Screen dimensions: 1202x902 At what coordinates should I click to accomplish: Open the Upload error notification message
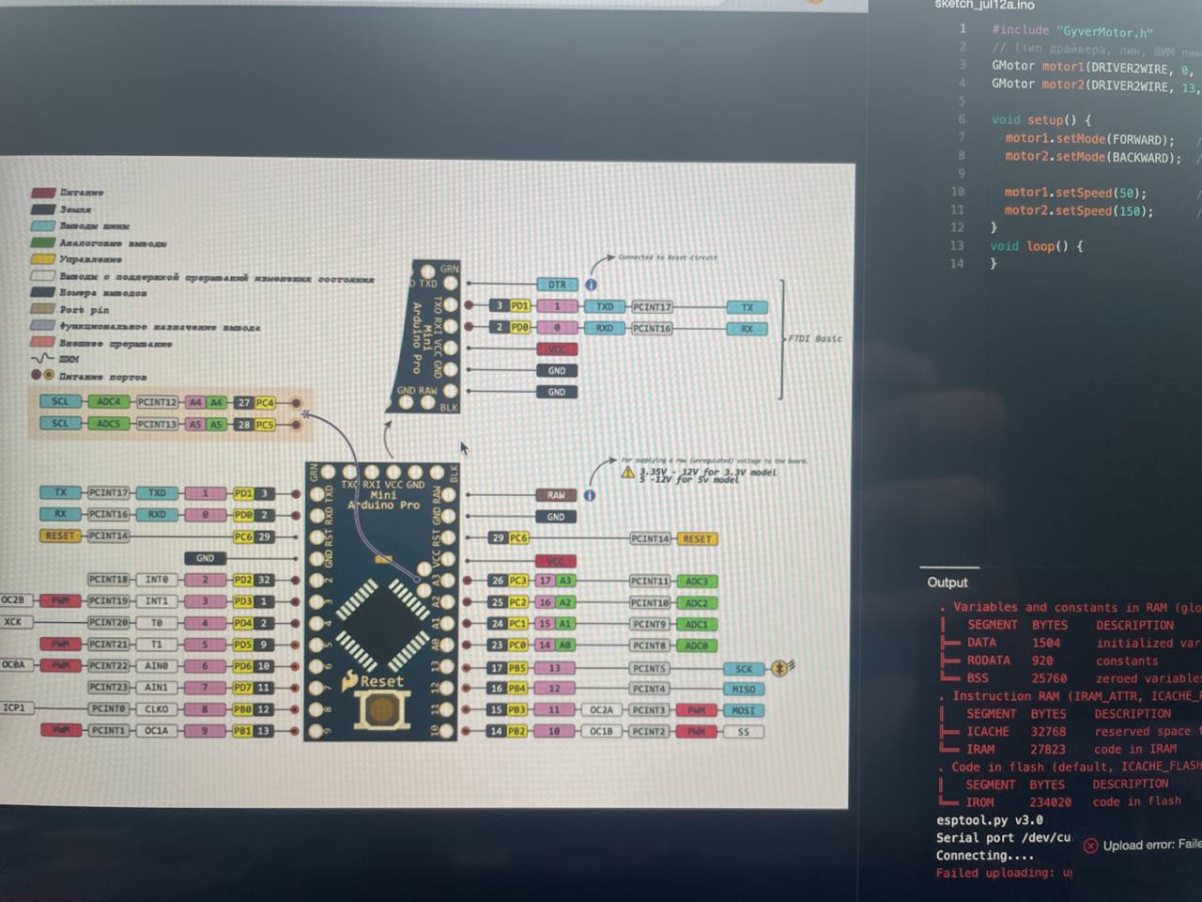click(1152, 845)
